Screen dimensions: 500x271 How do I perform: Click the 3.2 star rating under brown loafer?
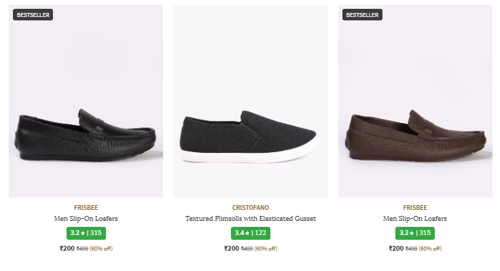tap(415, 233)
